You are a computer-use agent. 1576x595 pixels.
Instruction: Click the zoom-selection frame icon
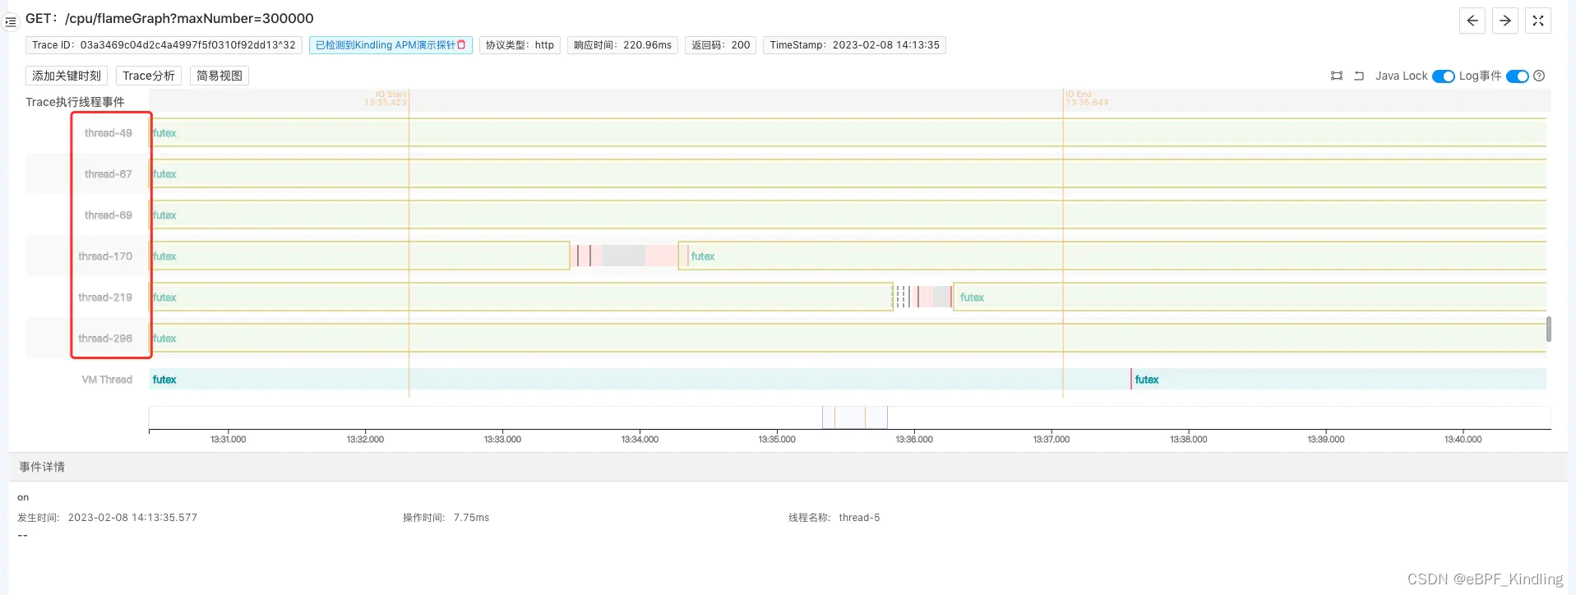[1336, 76]
